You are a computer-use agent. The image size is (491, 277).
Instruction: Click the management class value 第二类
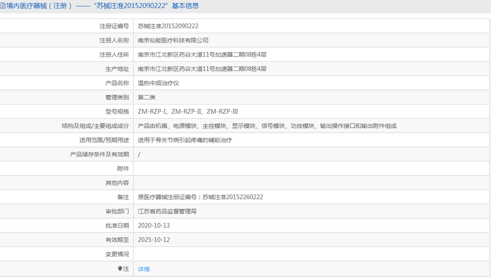click(147, 98)
